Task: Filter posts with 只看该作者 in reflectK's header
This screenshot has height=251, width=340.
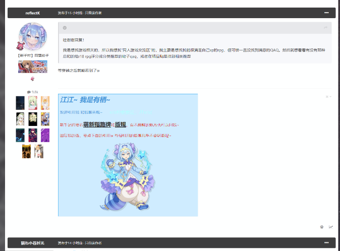Action: coord(93,13)
